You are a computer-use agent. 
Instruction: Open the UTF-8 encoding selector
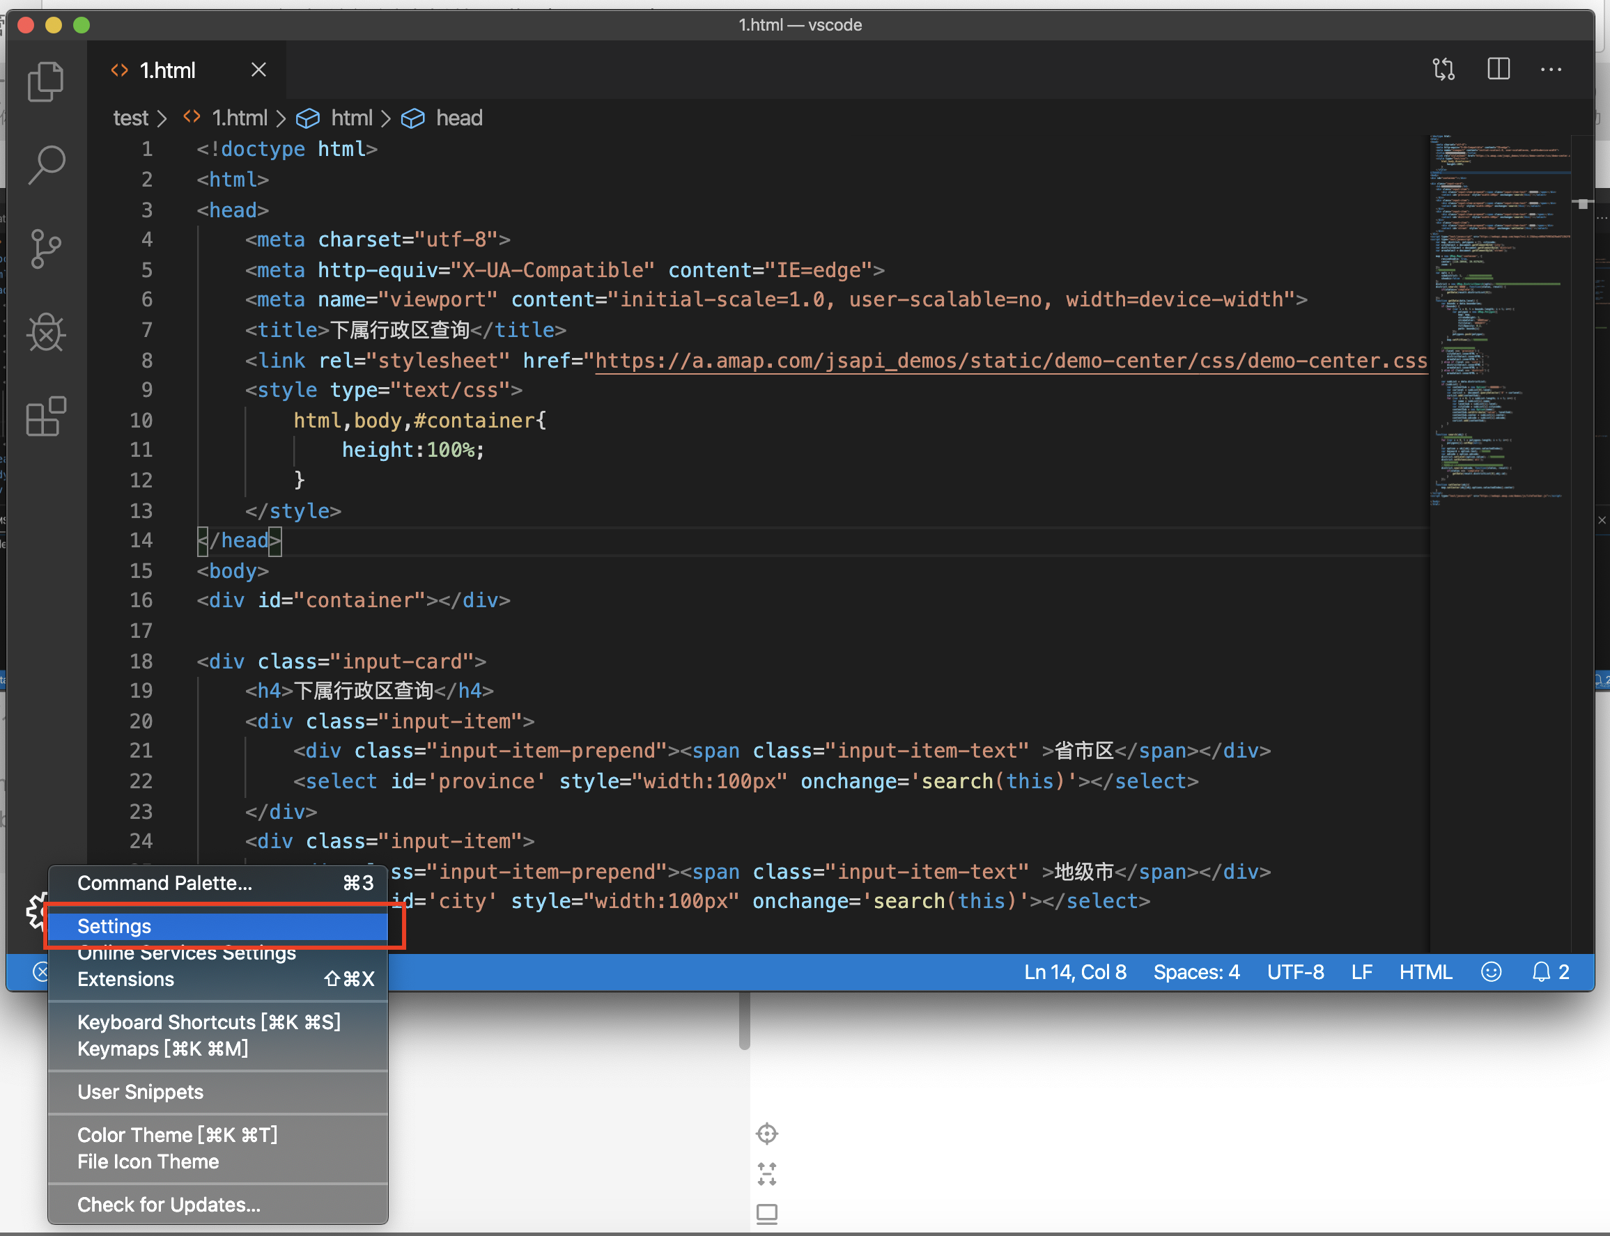pos(1295,971)
